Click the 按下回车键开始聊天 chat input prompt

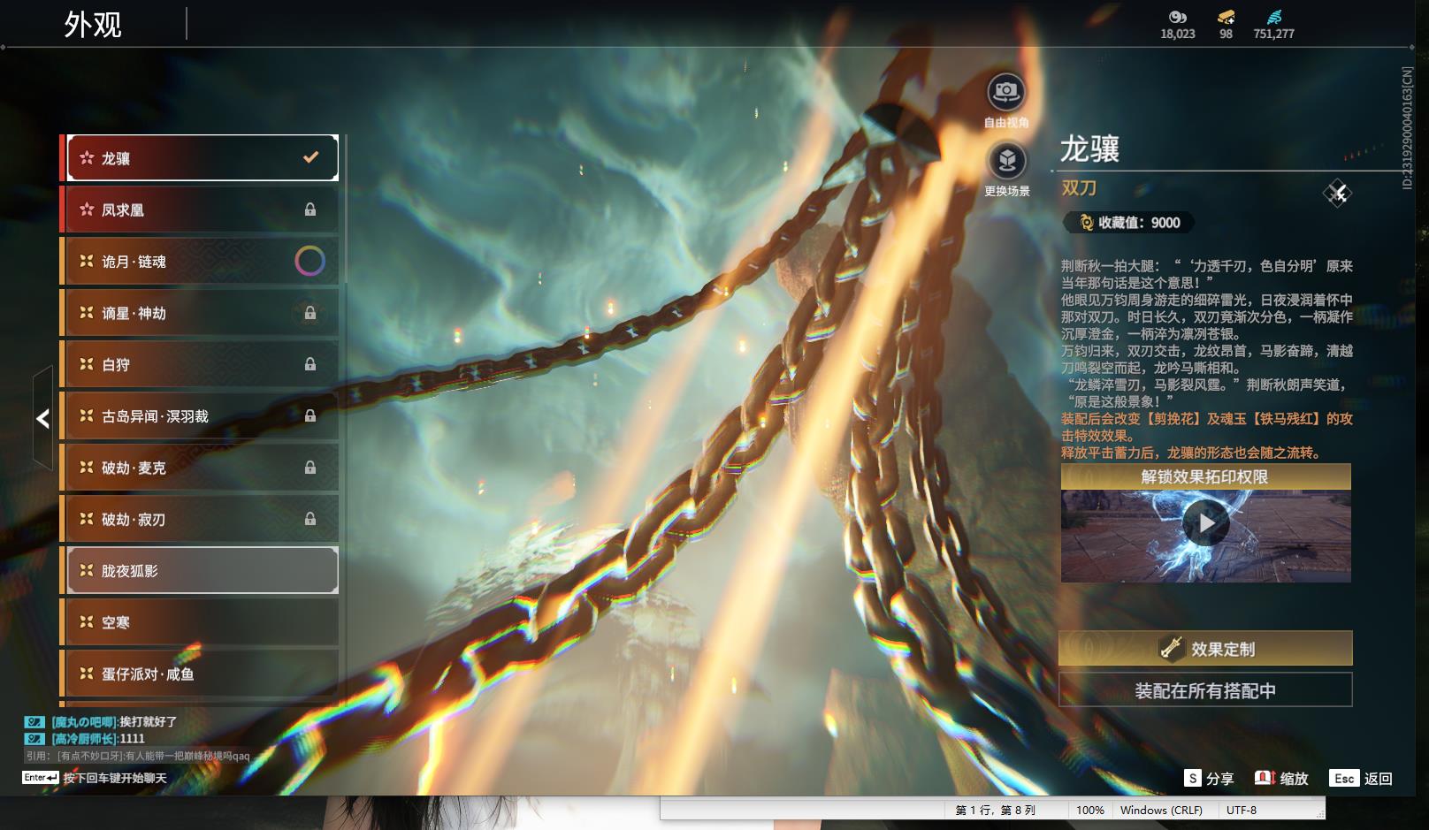(115, 778)
